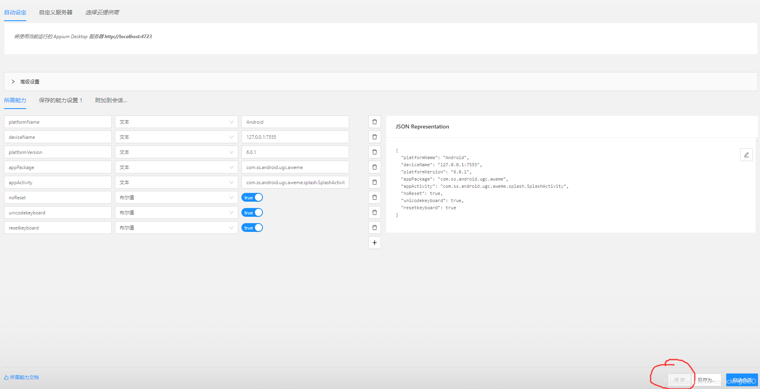Click the resetkeyboard name field

pos(58,228)
